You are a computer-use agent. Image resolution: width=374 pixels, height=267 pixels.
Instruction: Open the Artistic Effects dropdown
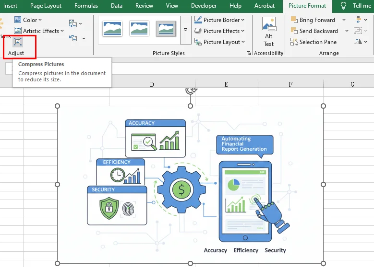point(39,31)
